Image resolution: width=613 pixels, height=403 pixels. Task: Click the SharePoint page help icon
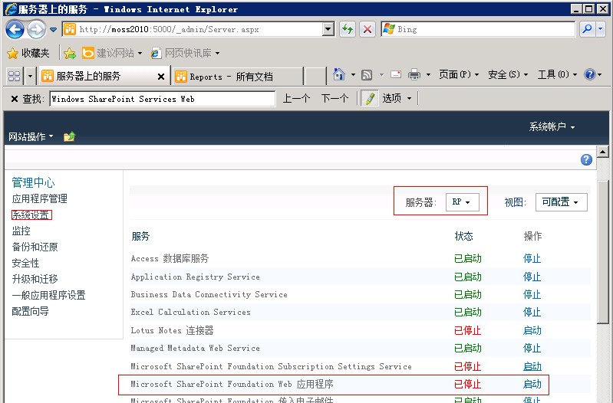pos(586,159)
